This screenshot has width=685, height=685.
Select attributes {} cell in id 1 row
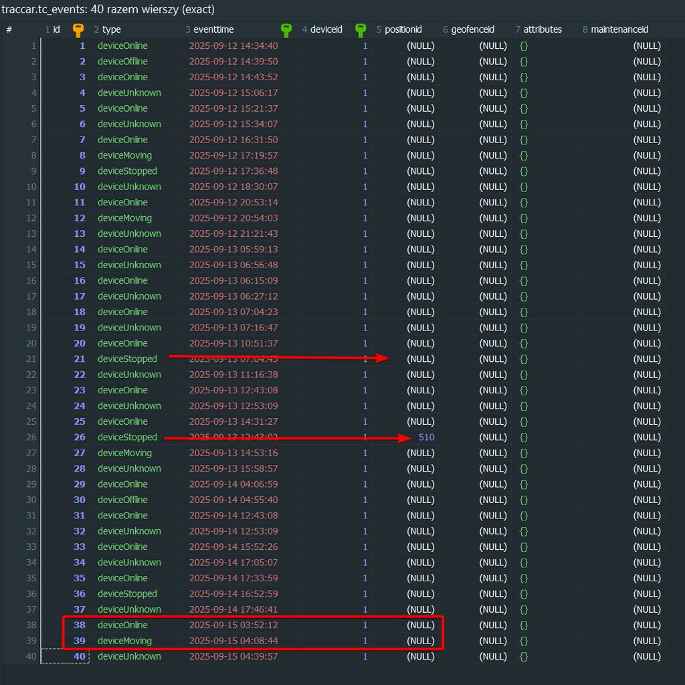point(524,46)
